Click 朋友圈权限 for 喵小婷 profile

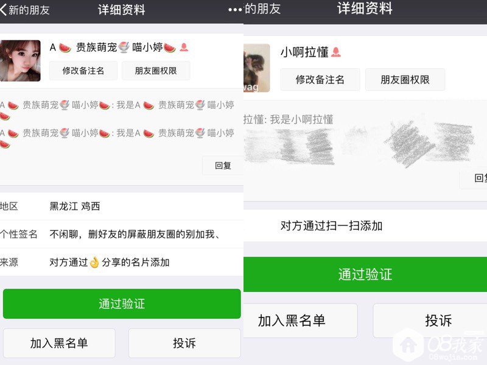(156, 71)
